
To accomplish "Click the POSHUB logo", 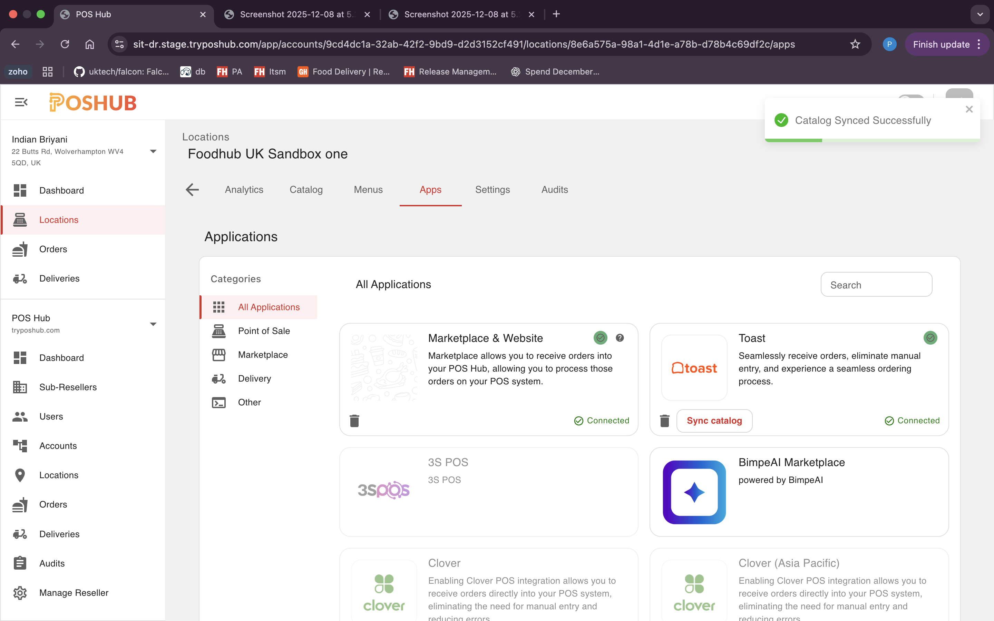I will pyautogui.click(x=92, y=102).
